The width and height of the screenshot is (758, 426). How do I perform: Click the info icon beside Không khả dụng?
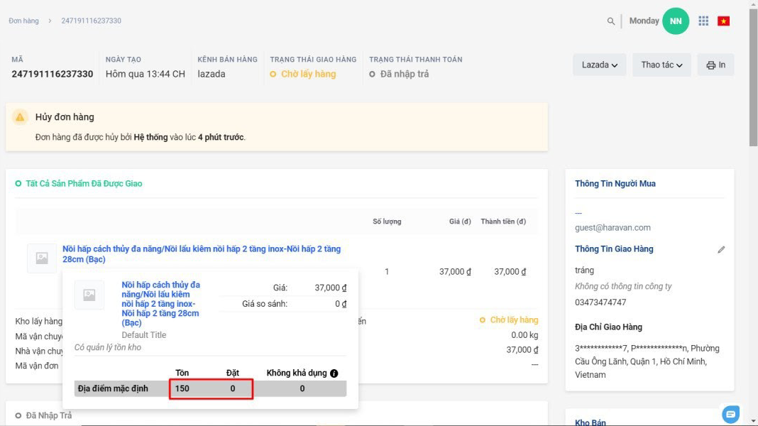[x=334, y=373]
